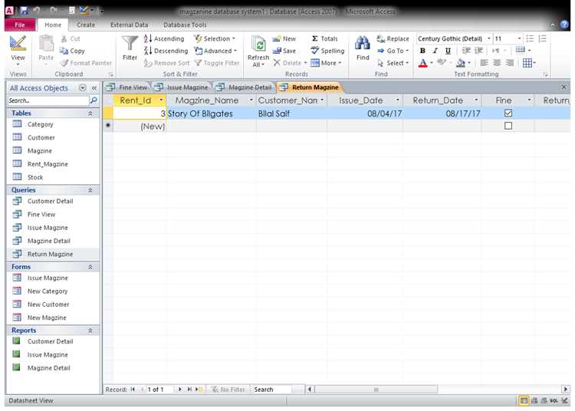The width and height of the screenshot is (575, 411).
Task: Click the Italic formatting toggle
Action: point(435,51)
